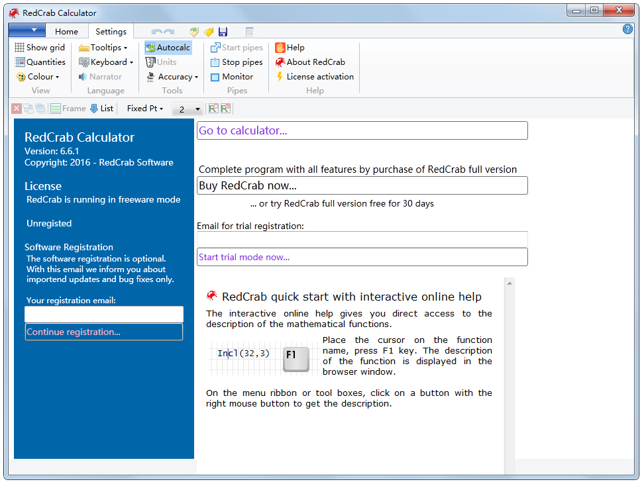Open Help with the hand icon
This screenshot has height=484, width=644.
coord(290,47)
